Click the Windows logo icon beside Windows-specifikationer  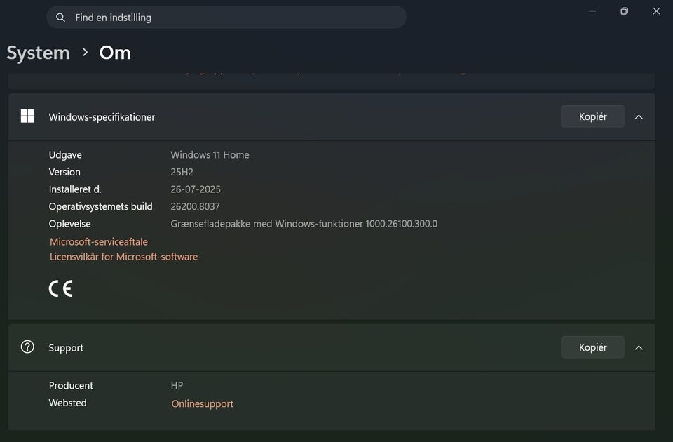click(x=27, y=116)
